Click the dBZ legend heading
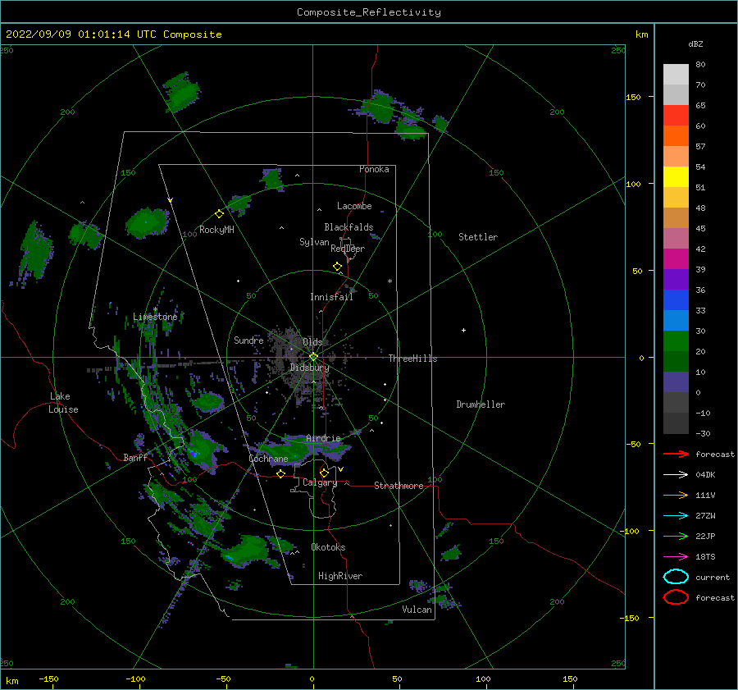The height and width of the screenshot is (690, 738). [x=695, y=43]
